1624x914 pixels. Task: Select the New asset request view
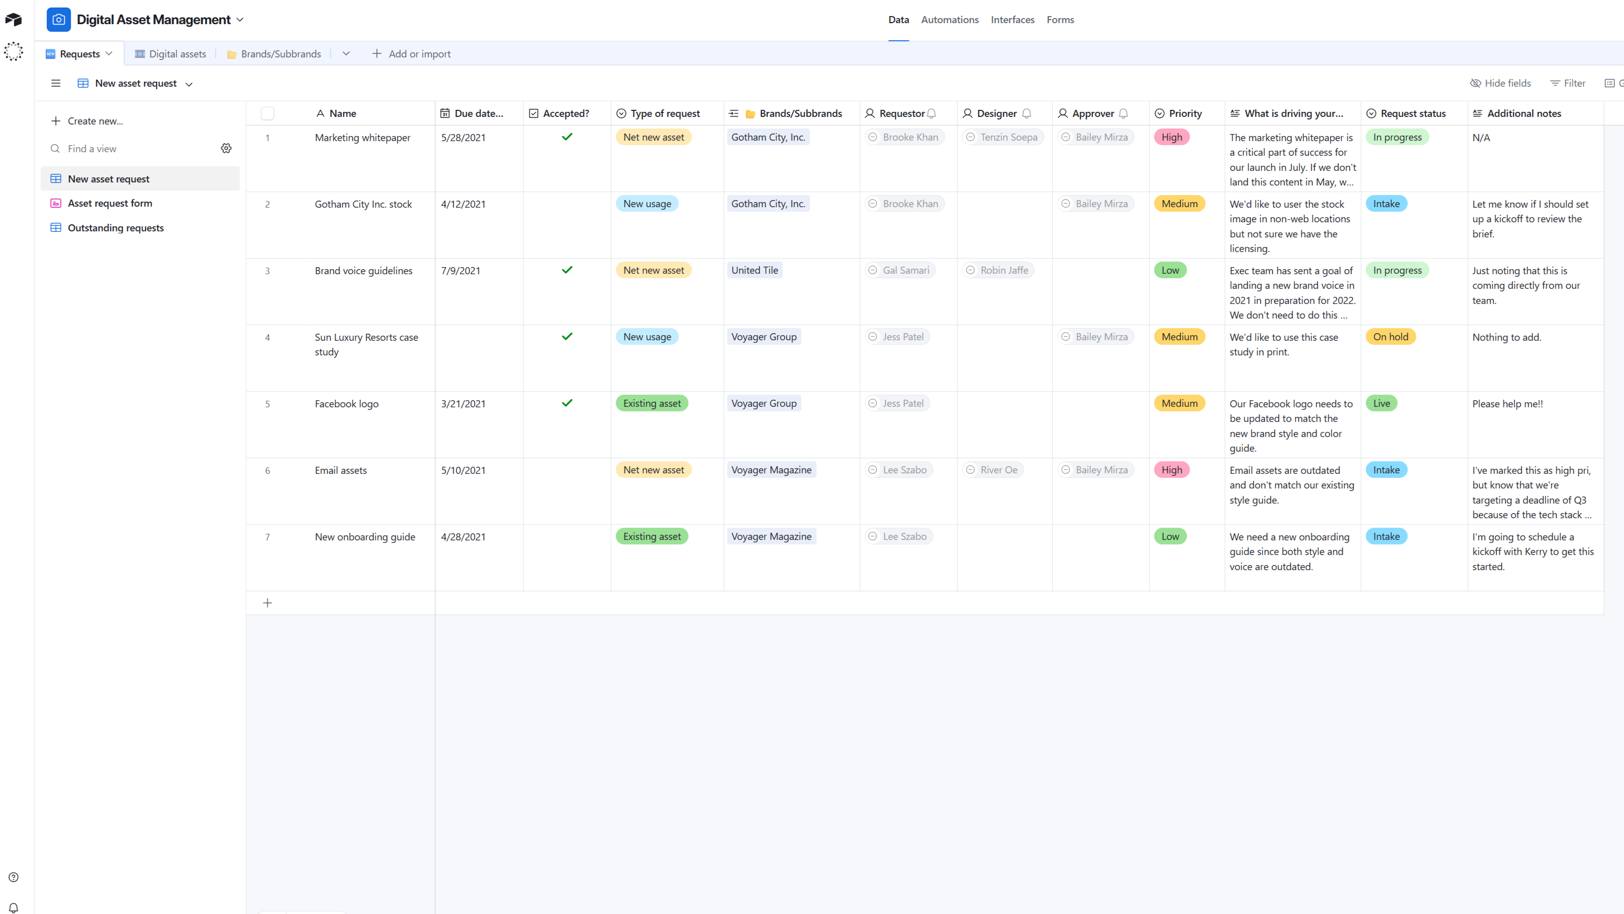coord(140,178)
